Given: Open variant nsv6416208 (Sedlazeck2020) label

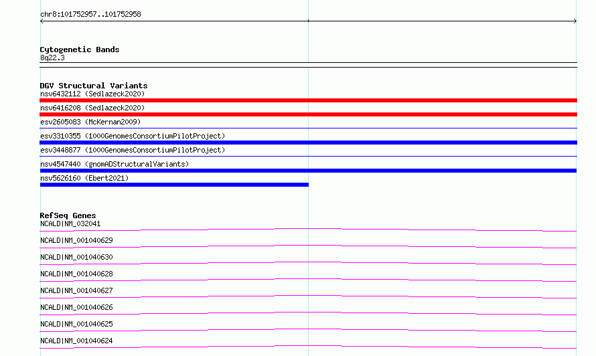Looking at the screenshot, I should pos(92,108).
